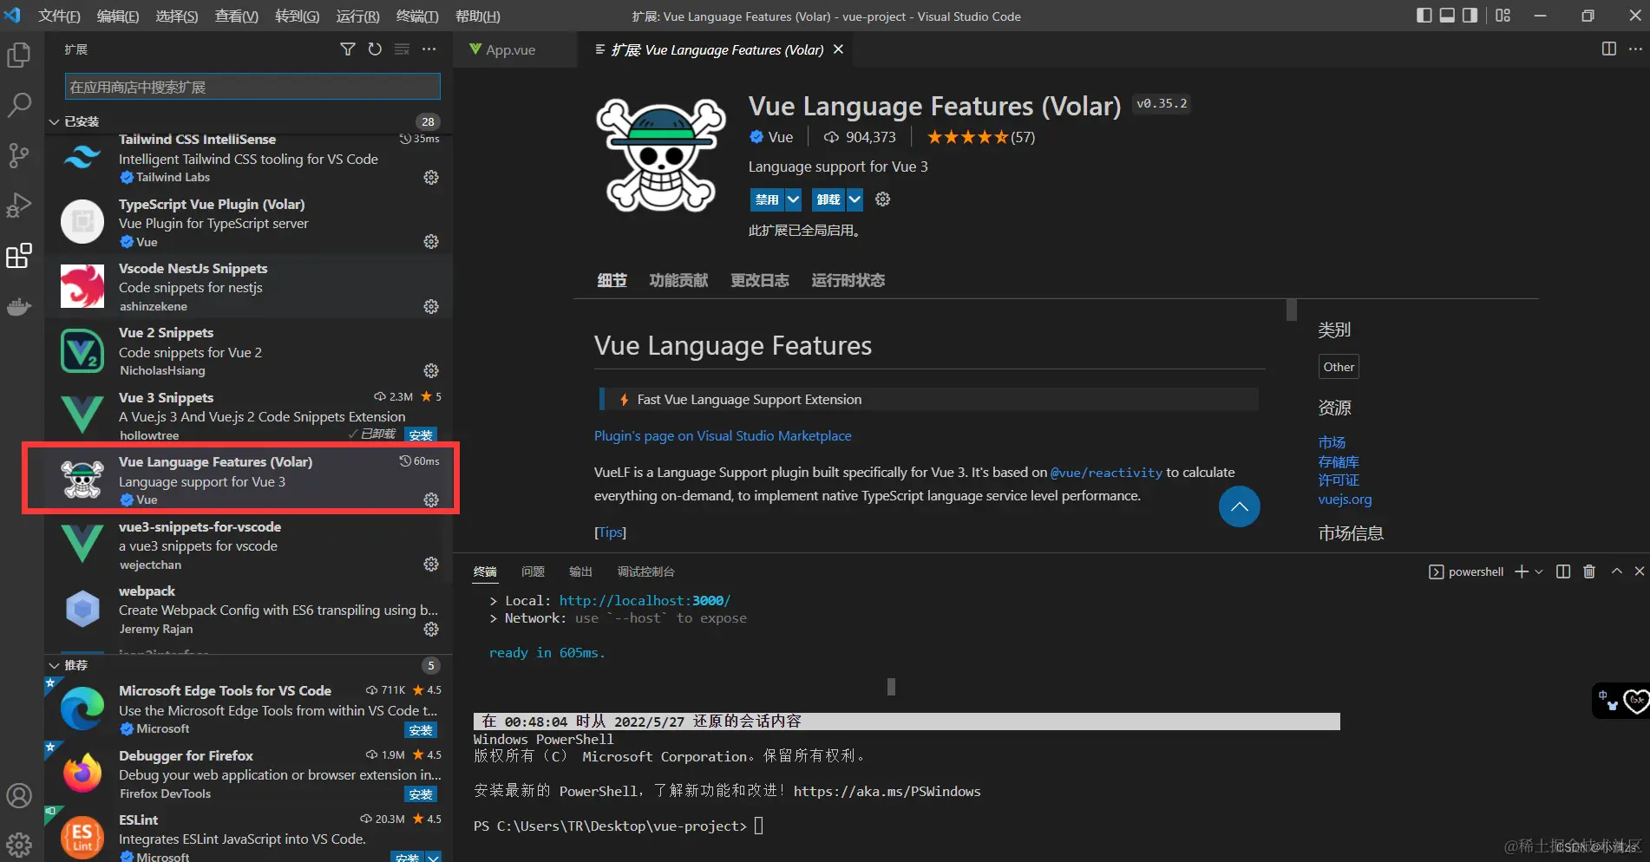Open the localhost:3000 link in terminal
Image resolution: width=1650 pixels, height=862 pixels.
pyautogui.click(x=645, y=600)
